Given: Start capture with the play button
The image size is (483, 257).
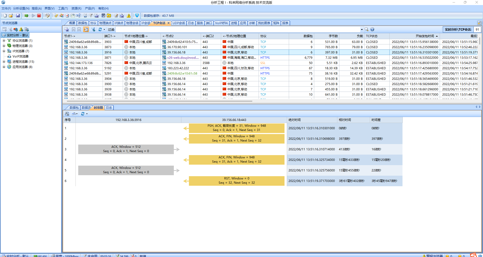Looking at the screenshot, I should coord(33,16).
